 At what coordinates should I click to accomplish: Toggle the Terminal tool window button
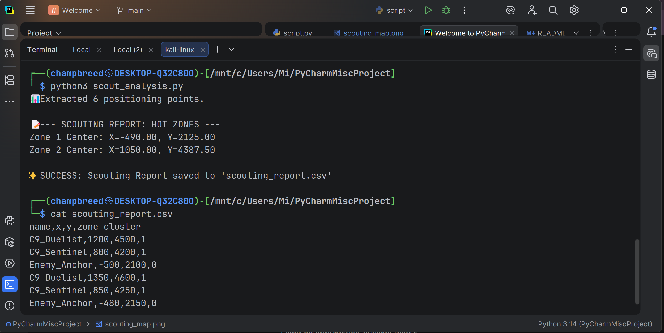[x=10, y=284]
